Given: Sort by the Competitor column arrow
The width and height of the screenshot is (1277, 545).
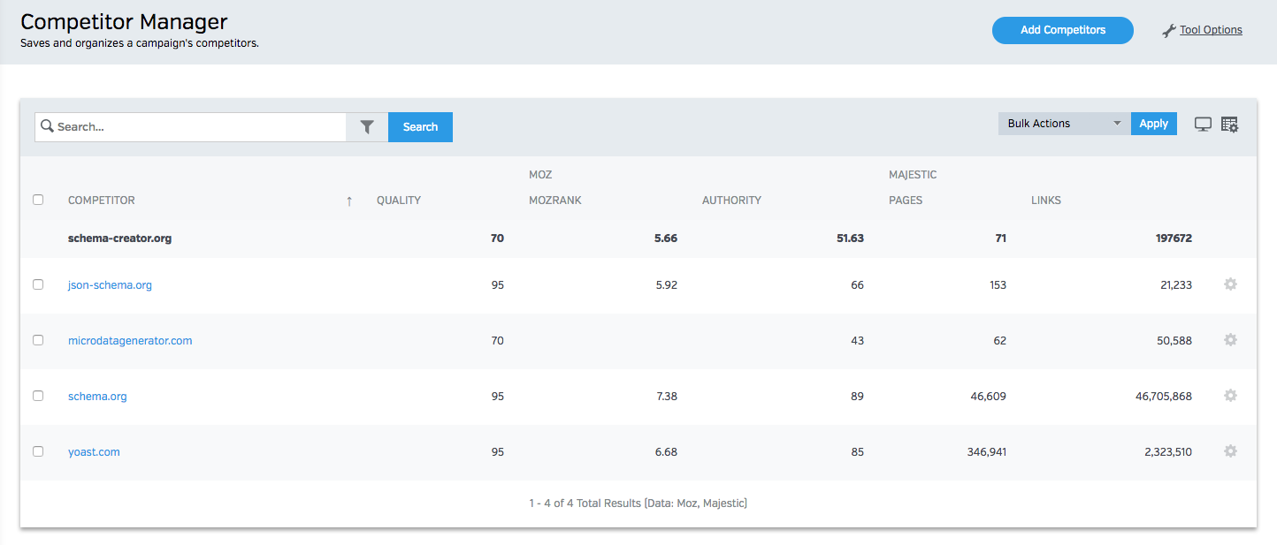Looking at the screenshot, I should click(349, 201).
